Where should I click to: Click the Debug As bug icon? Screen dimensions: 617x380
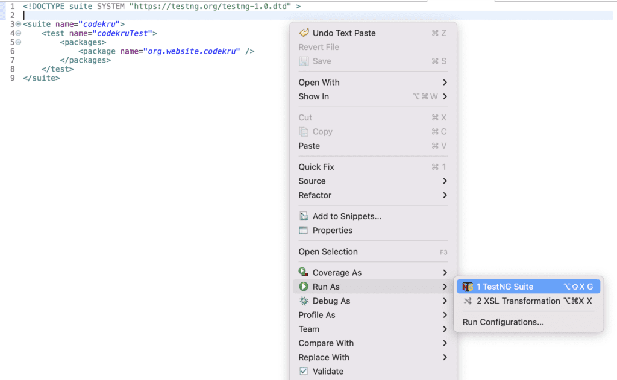304,301
